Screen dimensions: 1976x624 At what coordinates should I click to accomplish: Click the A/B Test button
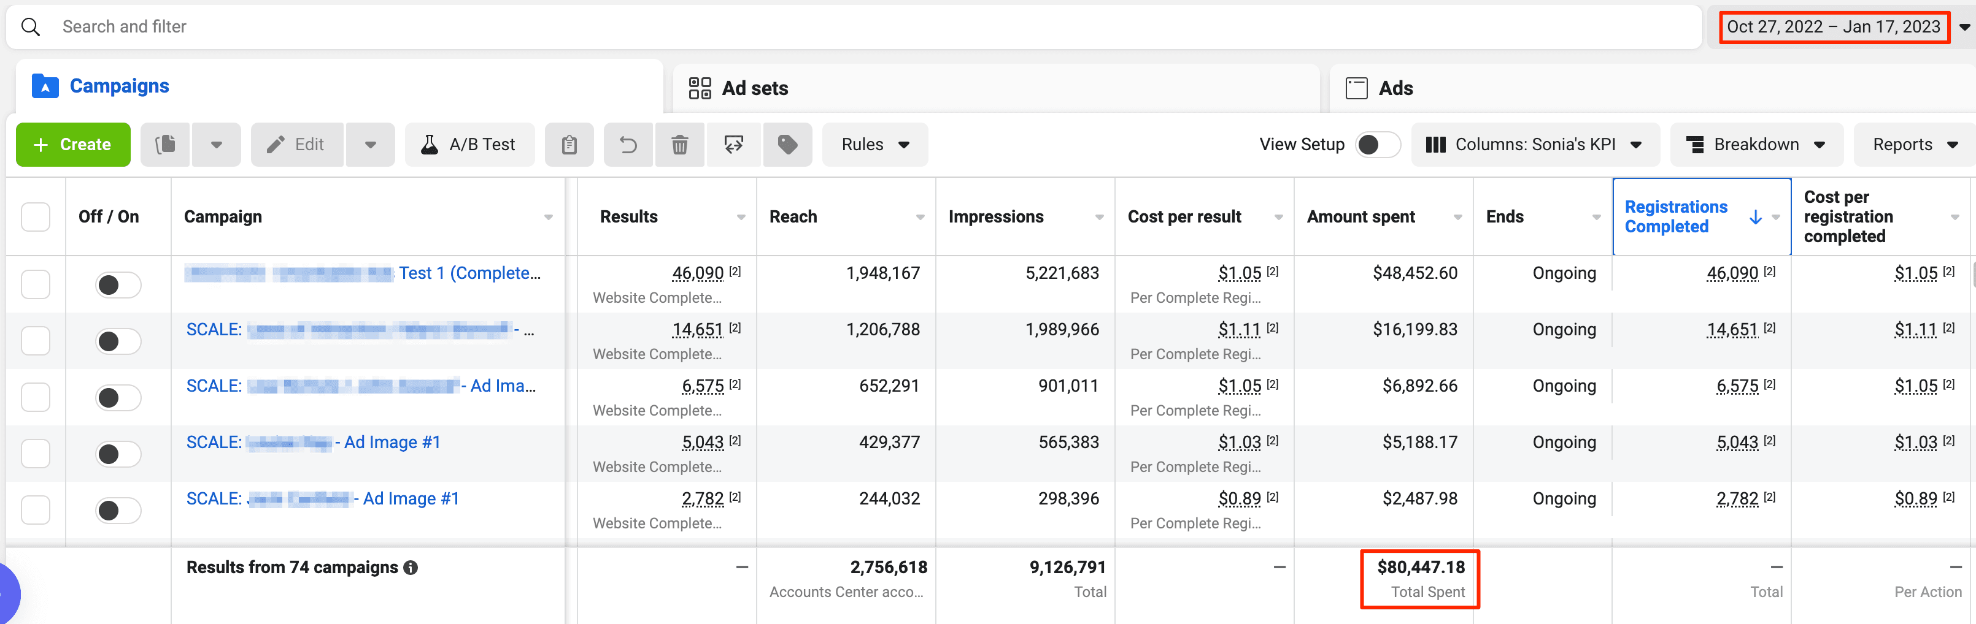[x=469, y=144]
